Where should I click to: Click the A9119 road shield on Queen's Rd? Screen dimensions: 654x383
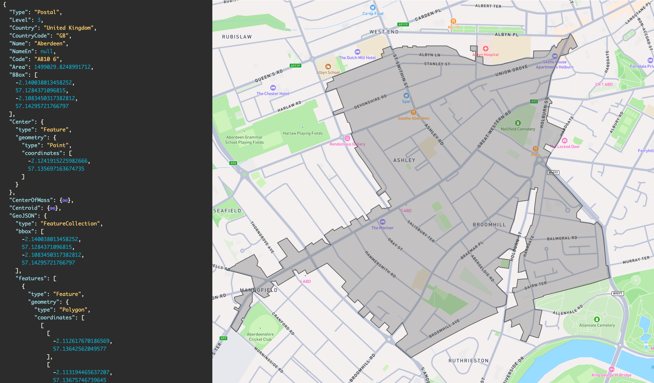pos(296,66)
